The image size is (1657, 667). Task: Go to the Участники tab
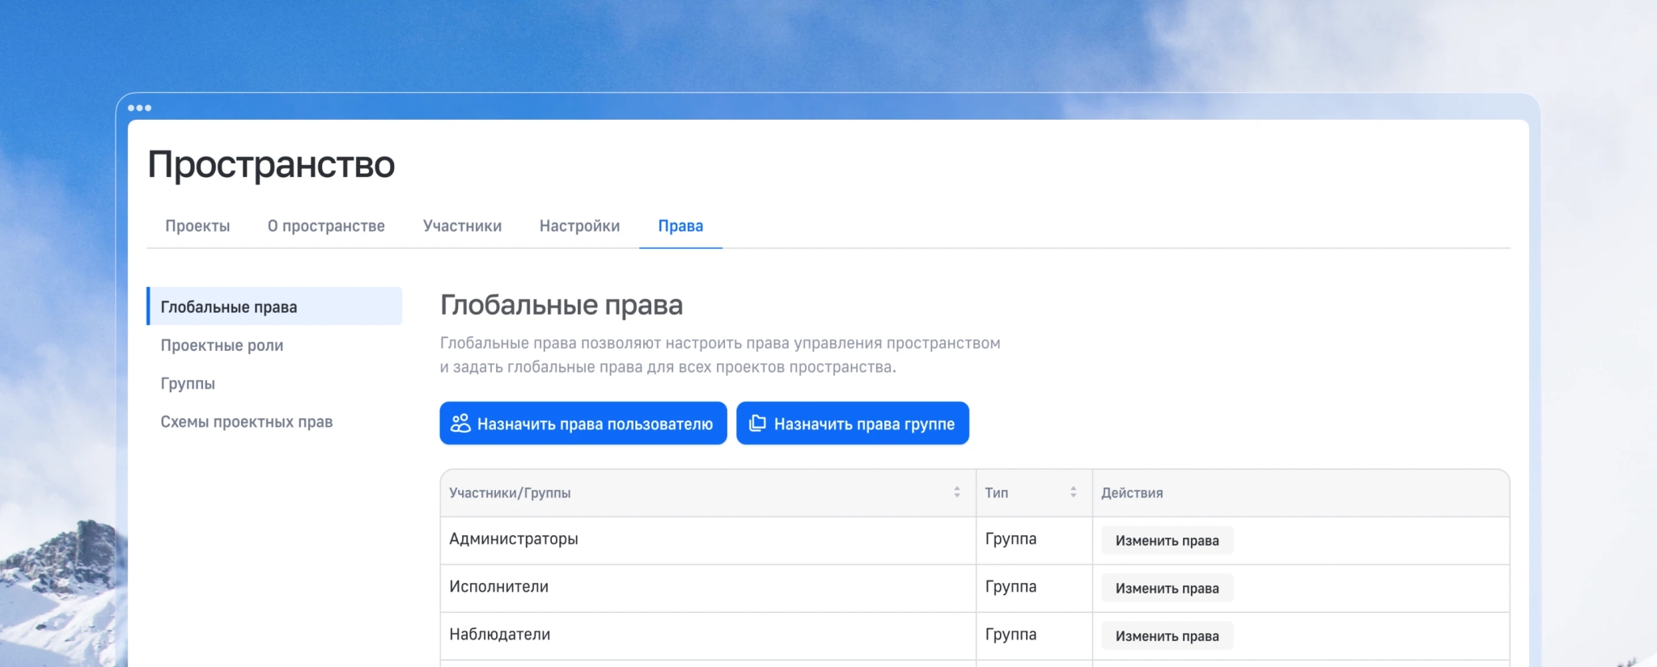462,226
